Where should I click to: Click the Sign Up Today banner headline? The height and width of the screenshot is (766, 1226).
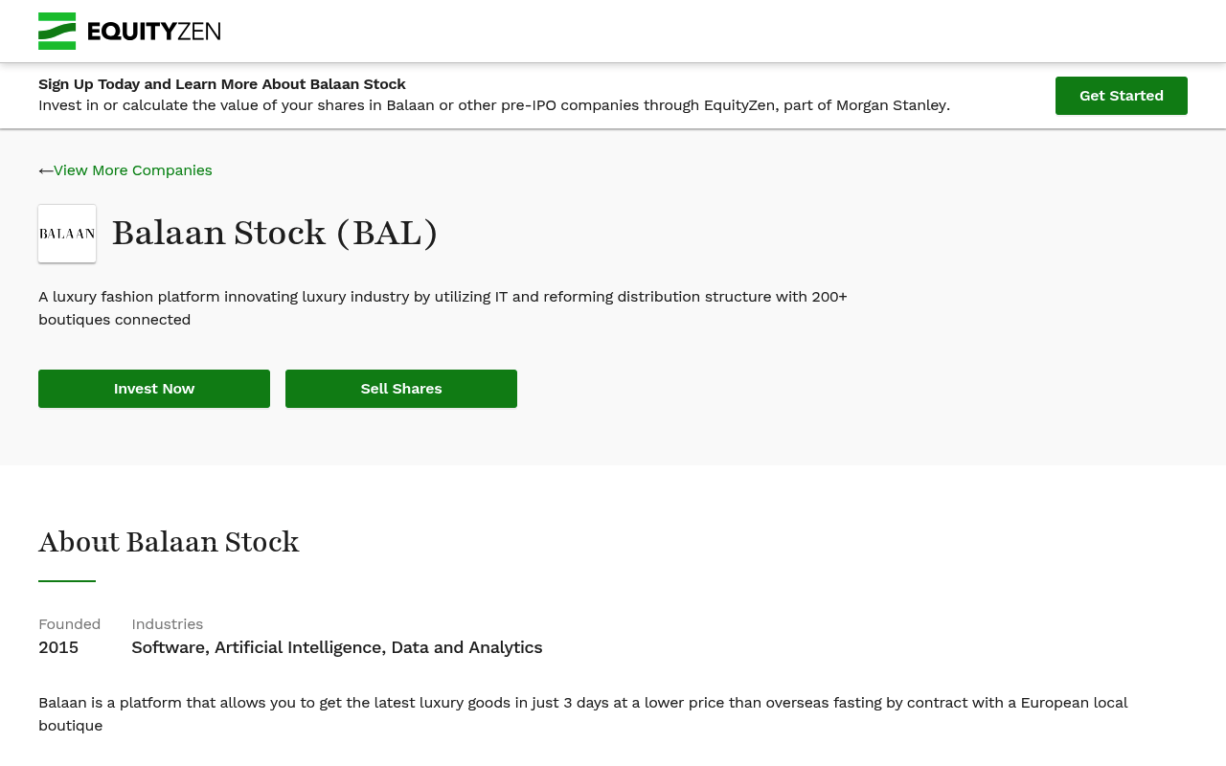pyautogui.click(x=222, y=84)
